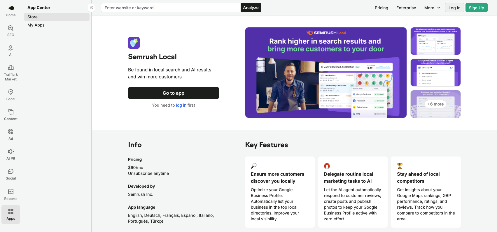The height and width of the screenshot is (232, 497).
Task: Click the Stay ahead of local competitors heading
Action: [x=418, y=177]
